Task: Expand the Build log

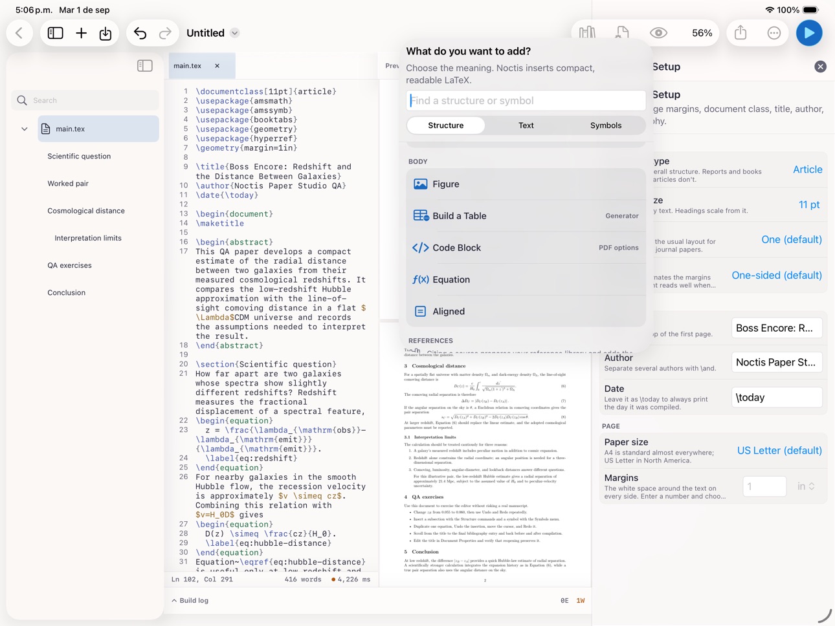Action: 190,601
